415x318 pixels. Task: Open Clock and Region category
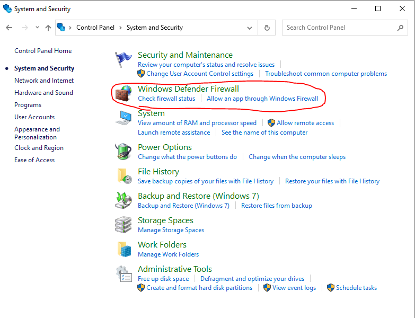point(39,148)
